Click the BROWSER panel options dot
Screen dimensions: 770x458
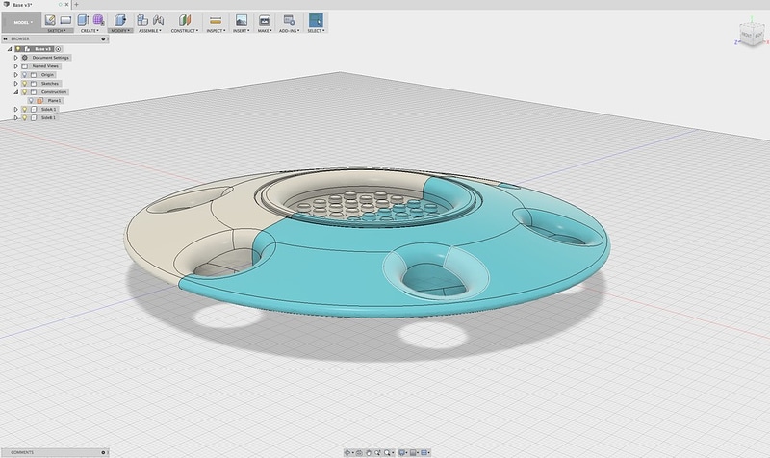(x=103, y=38)
